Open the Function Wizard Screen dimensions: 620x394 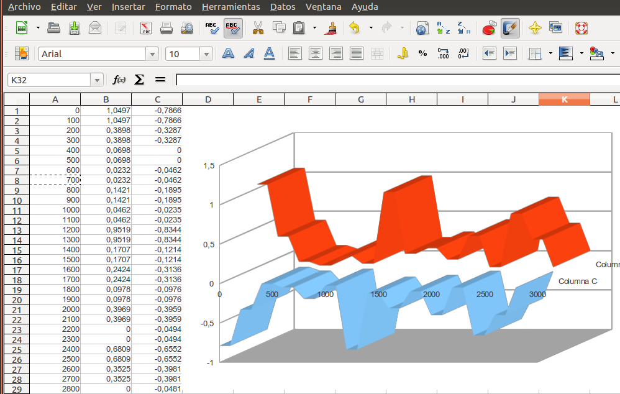pos(119,80)
